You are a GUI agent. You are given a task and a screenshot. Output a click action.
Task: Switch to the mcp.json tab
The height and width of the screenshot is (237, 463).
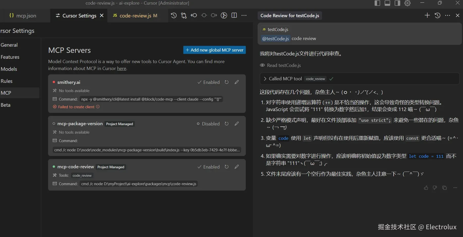coord(23,16)
